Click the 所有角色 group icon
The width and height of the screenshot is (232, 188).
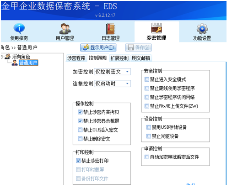click(x=7, y=57)
